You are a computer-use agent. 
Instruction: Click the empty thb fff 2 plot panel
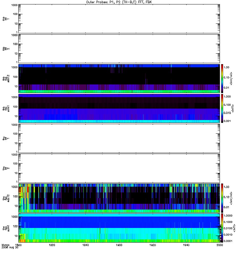coord(119,49)
